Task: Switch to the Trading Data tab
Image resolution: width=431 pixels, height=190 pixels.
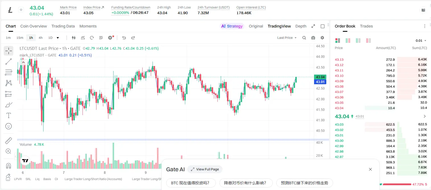Action: 63,26
